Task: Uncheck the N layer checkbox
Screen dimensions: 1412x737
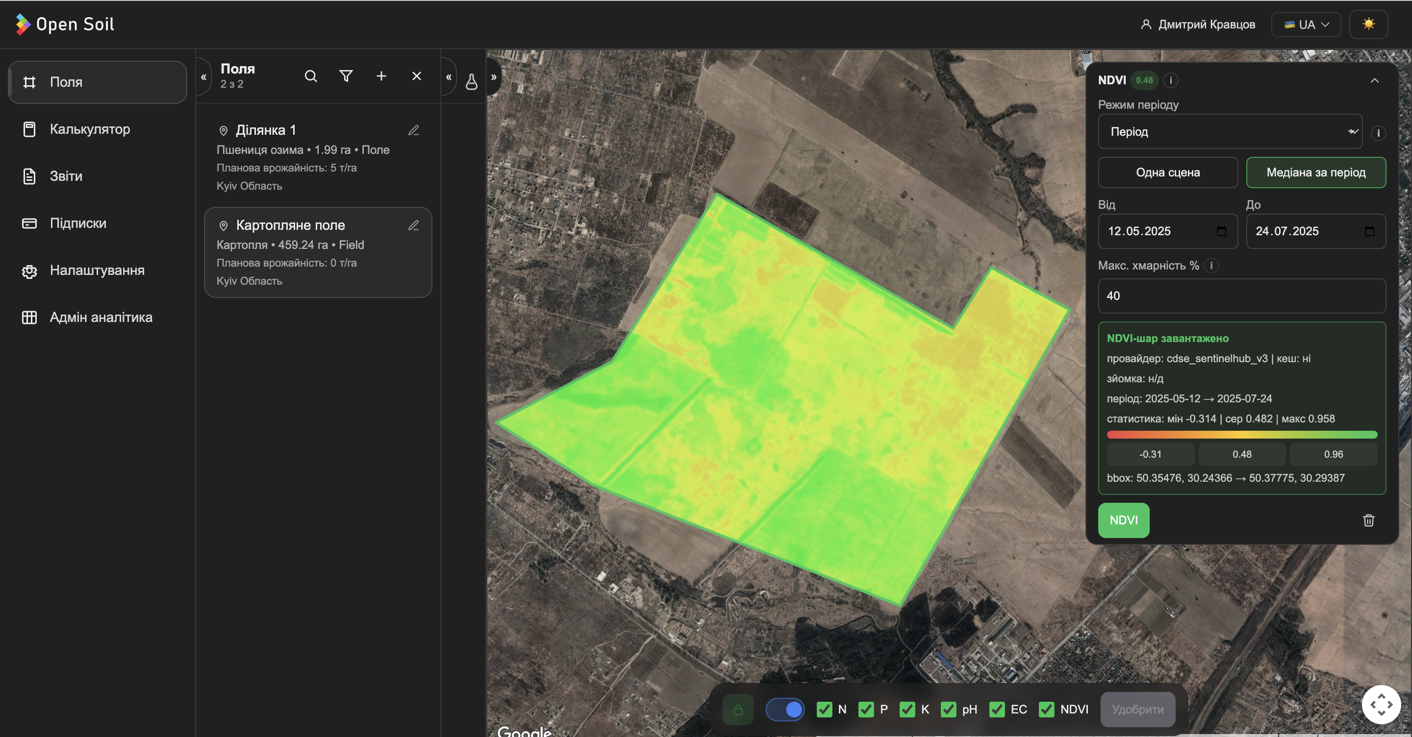Action: coord(824,710)
